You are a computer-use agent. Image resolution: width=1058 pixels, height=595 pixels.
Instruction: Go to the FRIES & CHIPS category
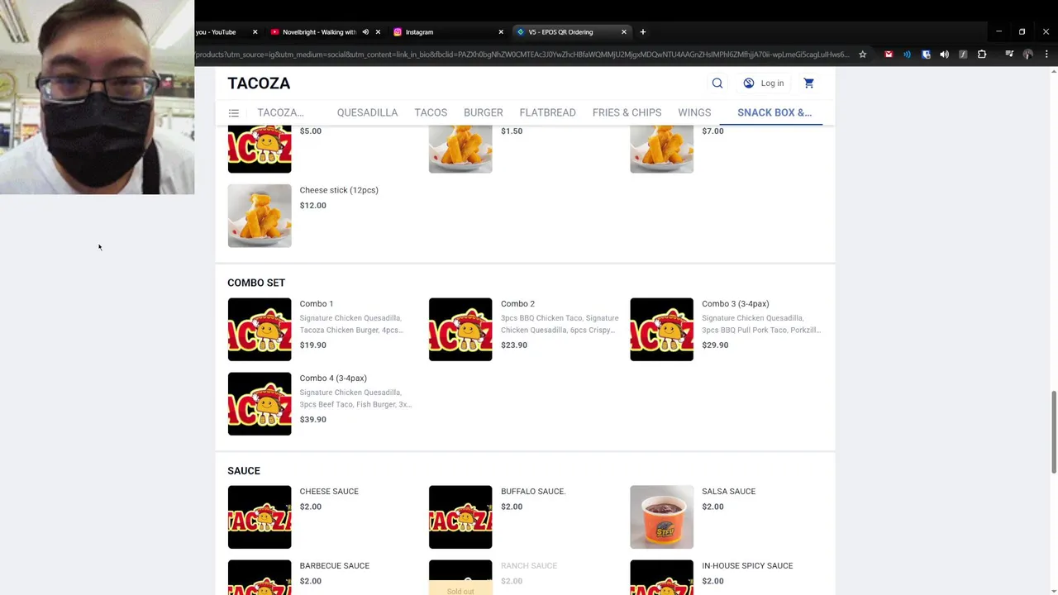coord(627,112)
